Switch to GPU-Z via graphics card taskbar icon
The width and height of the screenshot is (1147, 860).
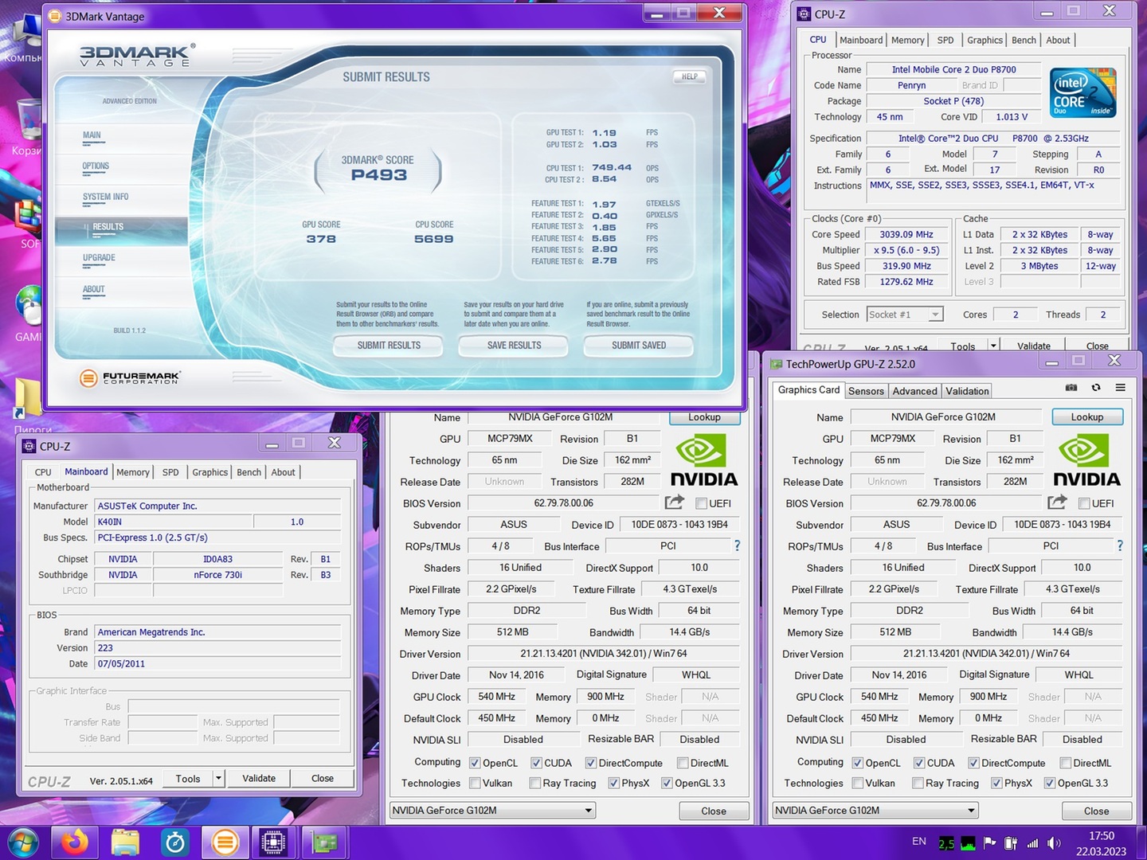coord(324,842)
